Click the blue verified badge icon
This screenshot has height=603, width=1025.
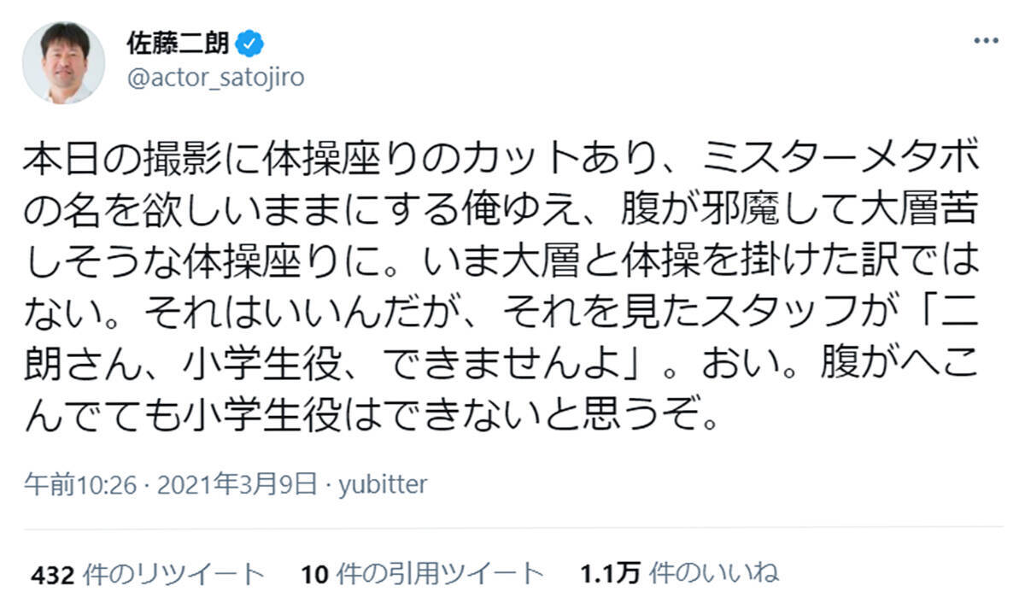pos(251,43)
